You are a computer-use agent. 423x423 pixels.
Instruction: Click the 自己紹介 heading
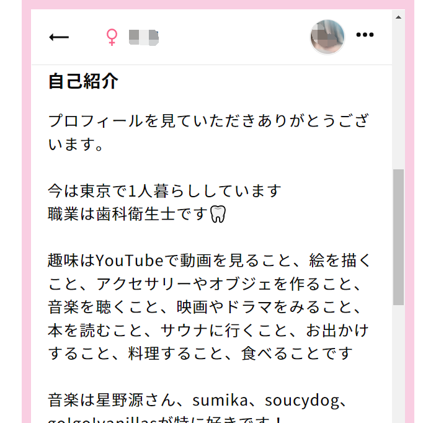pos(83,81)
